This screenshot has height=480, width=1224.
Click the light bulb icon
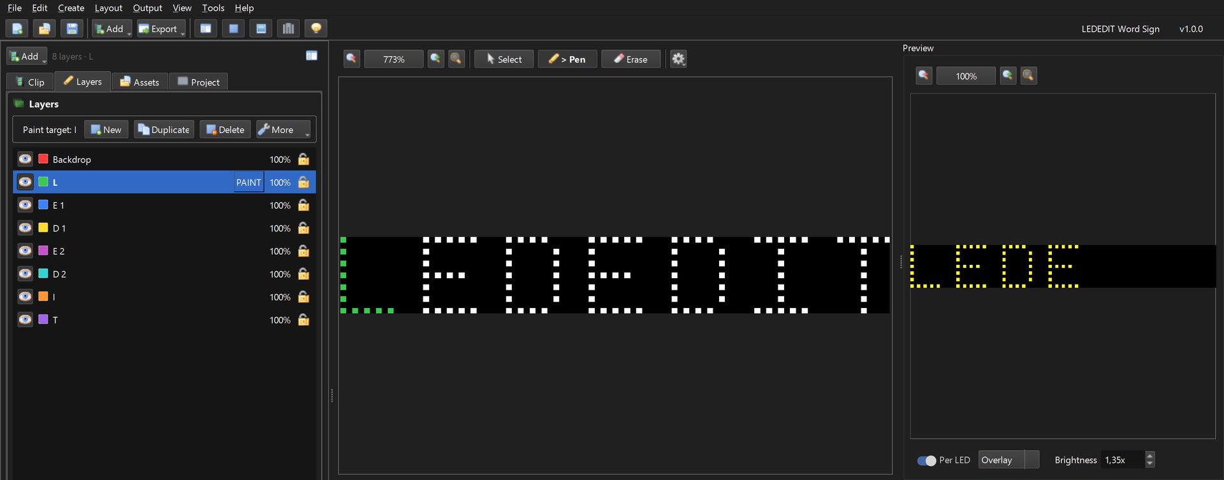coord(316,29)
